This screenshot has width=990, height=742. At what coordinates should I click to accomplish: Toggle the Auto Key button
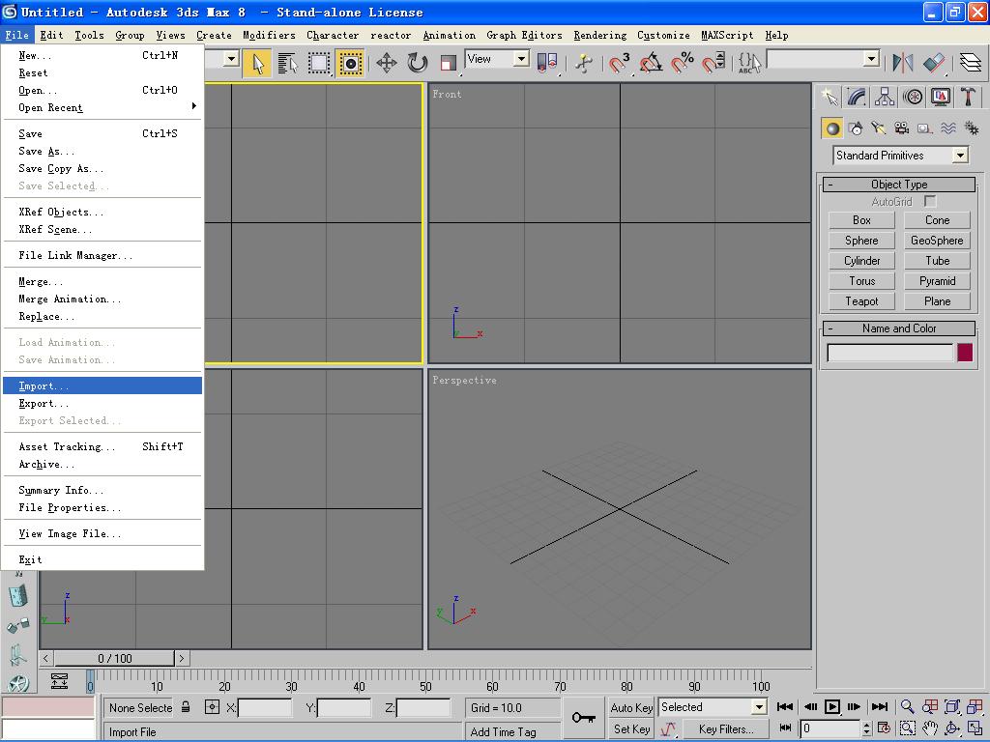click(x=631, y=707)
